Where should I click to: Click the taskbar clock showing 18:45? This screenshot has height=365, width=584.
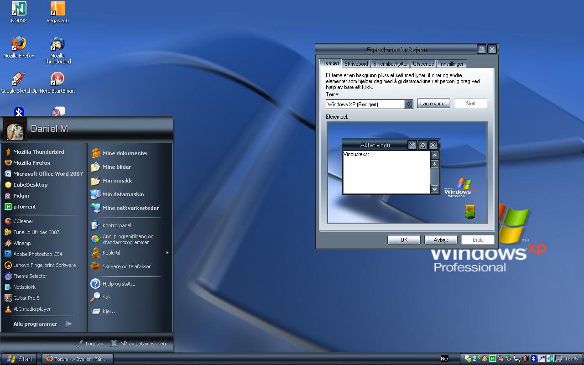571,359
